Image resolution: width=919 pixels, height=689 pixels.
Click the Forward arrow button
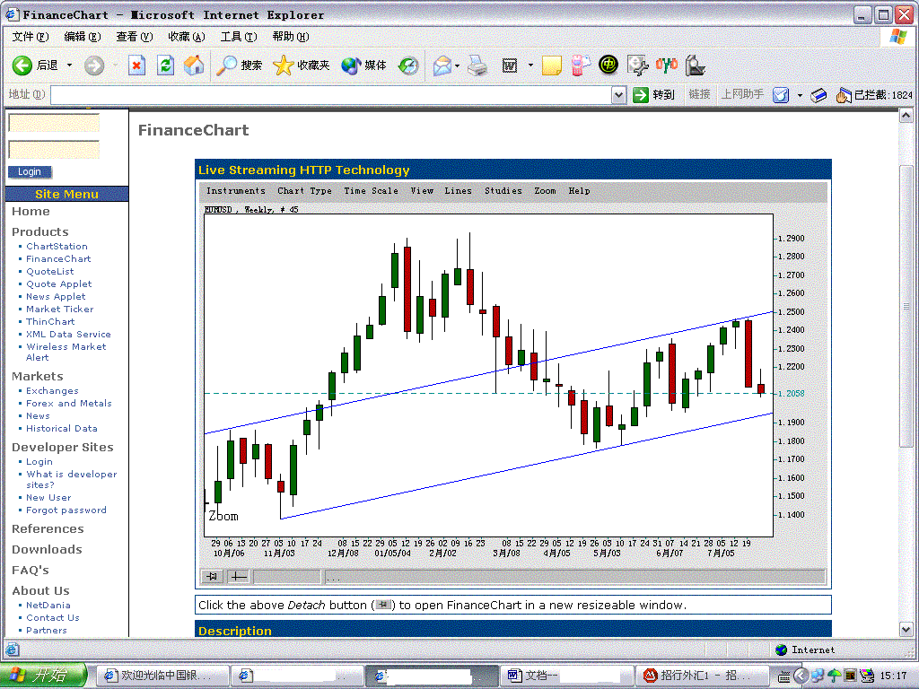click(x=93, y=65)
